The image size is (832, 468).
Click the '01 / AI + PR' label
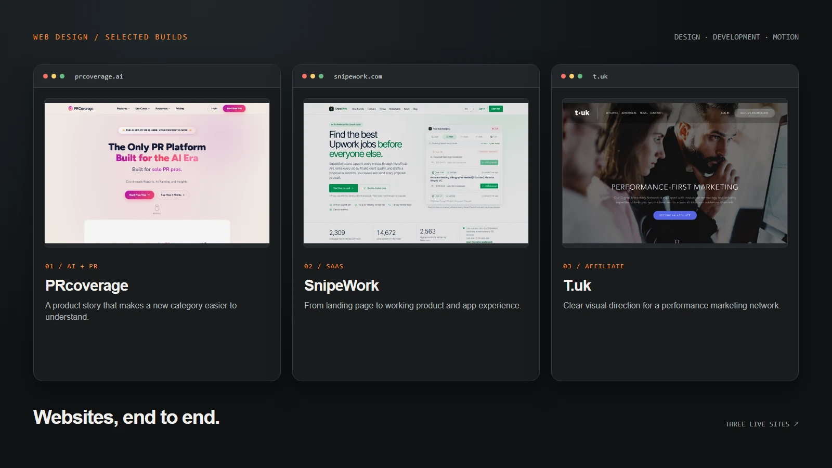point(71,266)
